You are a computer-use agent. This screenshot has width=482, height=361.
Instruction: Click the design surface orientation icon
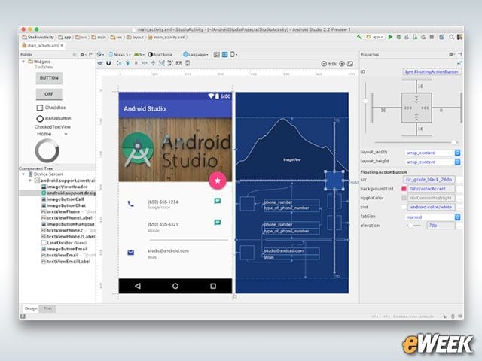point(100,54)
